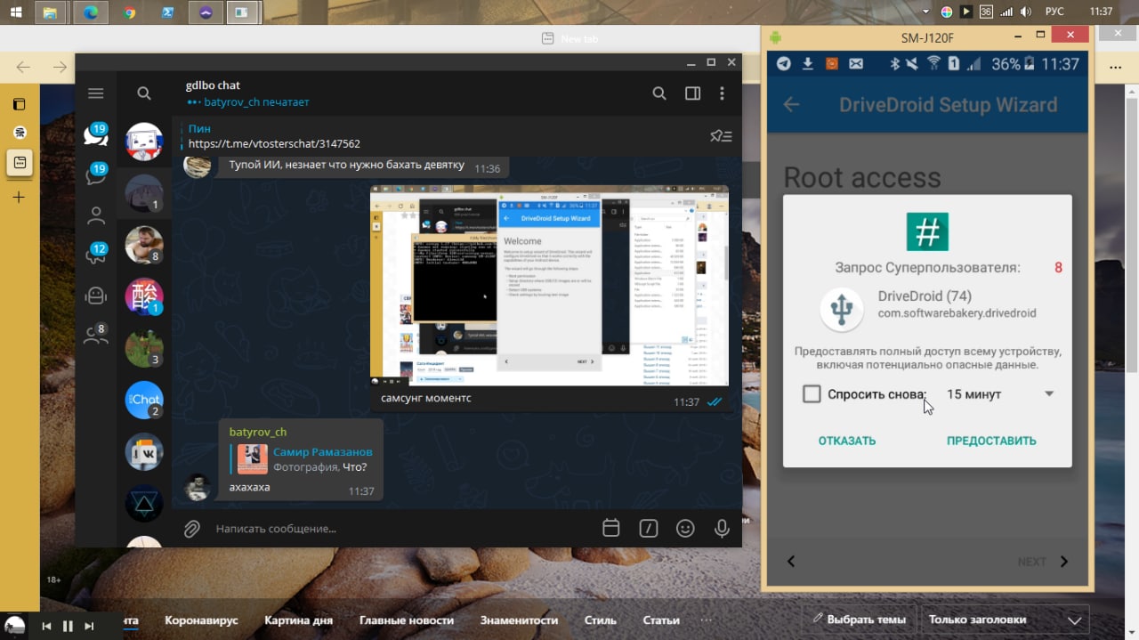The height and width of the screenshot is (640, 1139).
Task: Click the voice message microphone icon
Action: (x=723, y=528)
